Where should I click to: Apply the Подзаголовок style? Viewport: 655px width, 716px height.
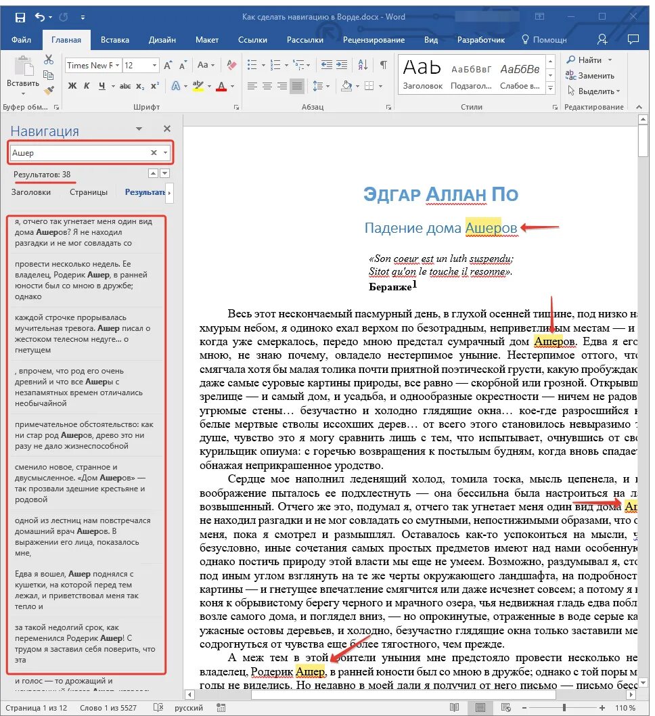point(471,74)
